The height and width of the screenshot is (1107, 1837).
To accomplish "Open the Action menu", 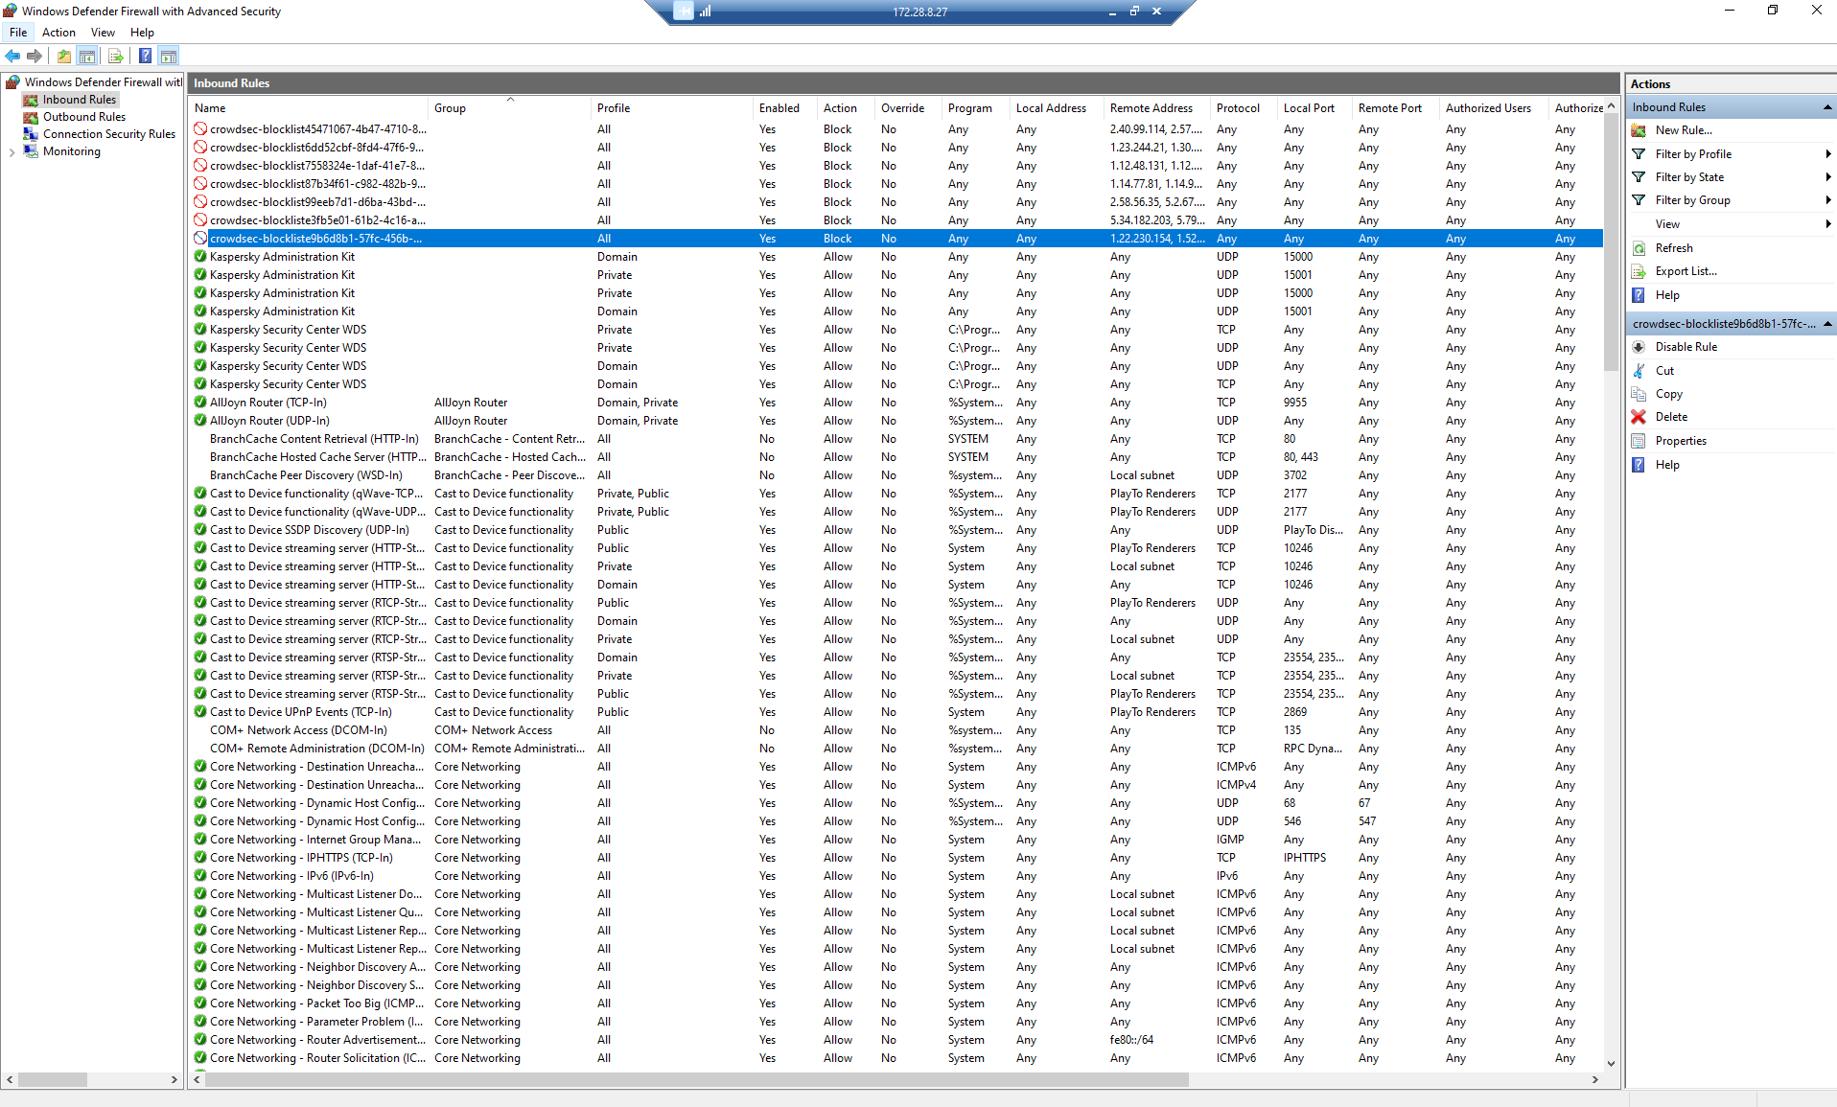I will click(58, 33).
